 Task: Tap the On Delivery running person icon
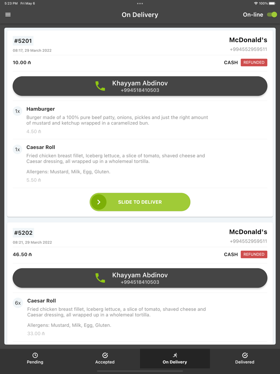tap(175, 355)
